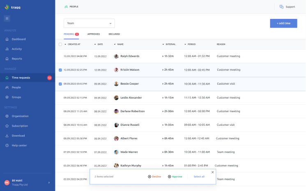The image size is (306, 191).
Task: Tick the select-all header checkbox
Action: pyautogui.click(x=60, y=44)
